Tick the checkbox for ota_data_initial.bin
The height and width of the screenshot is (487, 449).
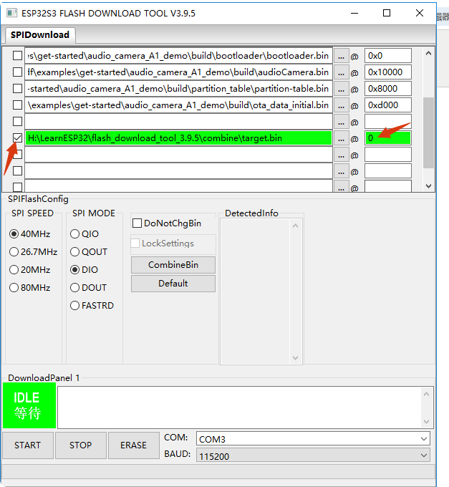[x=17, y=105]
